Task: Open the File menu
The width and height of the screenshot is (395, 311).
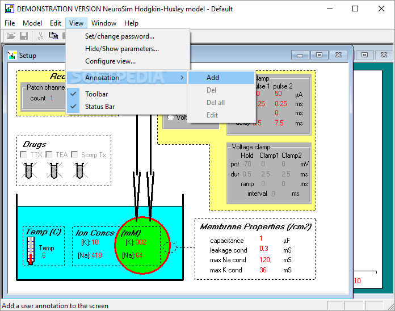Action: click(x=10, y=23)
